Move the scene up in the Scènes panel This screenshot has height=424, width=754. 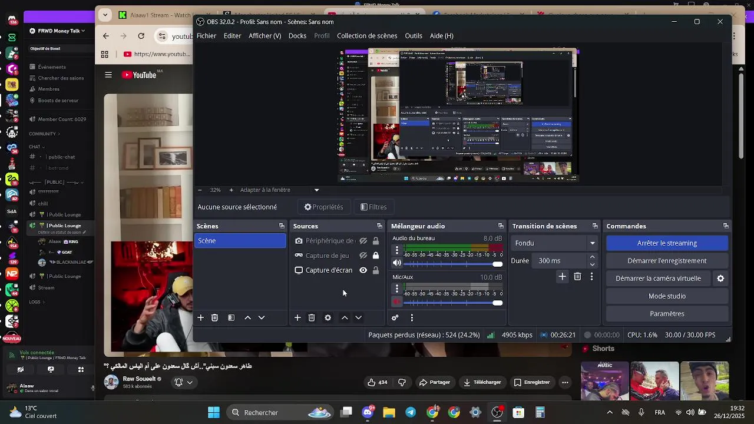(x=247, y=317)
